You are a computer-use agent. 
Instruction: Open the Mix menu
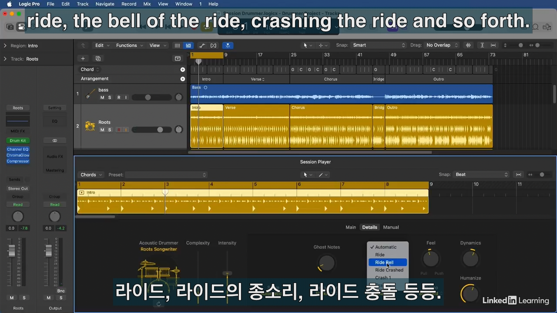click(x=147, y=4)
